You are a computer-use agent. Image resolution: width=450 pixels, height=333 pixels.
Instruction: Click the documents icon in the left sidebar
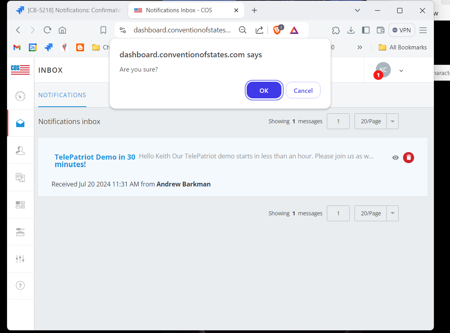(x=21, y=177)
